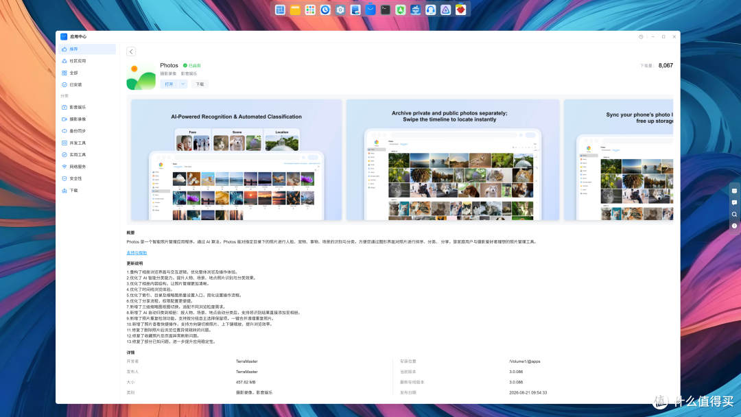
Task: Open the database storage dock icon
Action: pos(355,10)
